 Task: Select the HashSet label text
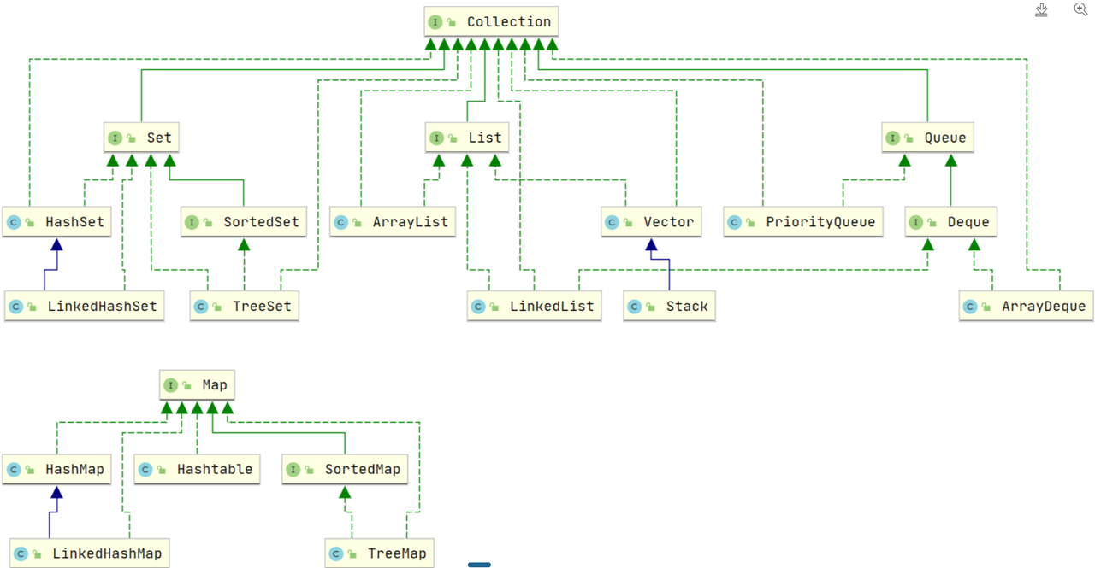pos(74,222)
